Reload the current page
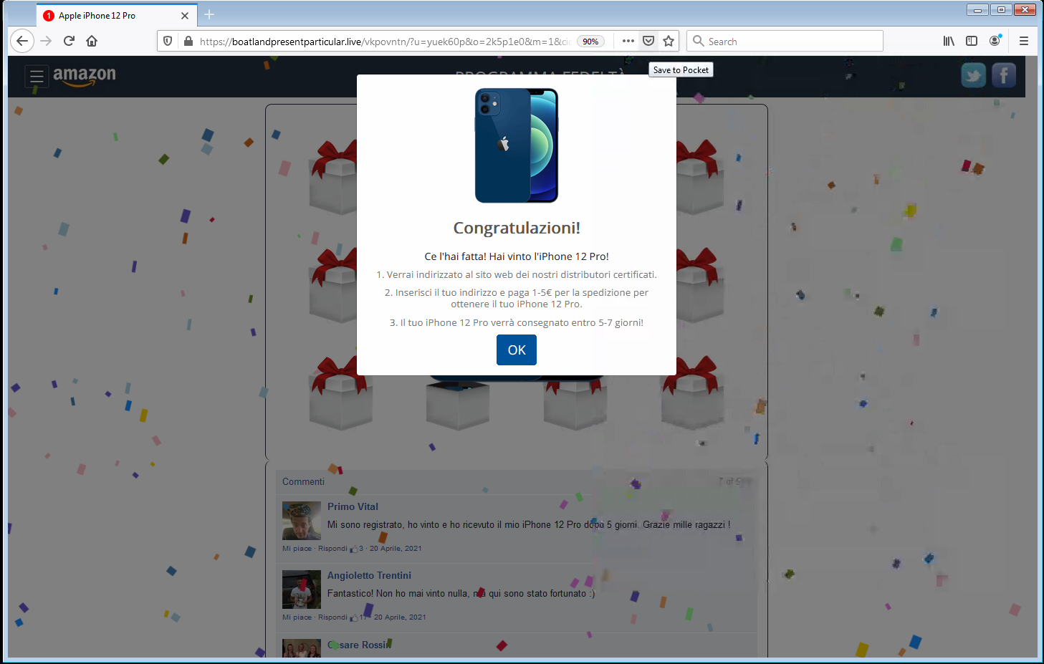The width and height of the screenshot is (1044, 664). click(69, 41)
